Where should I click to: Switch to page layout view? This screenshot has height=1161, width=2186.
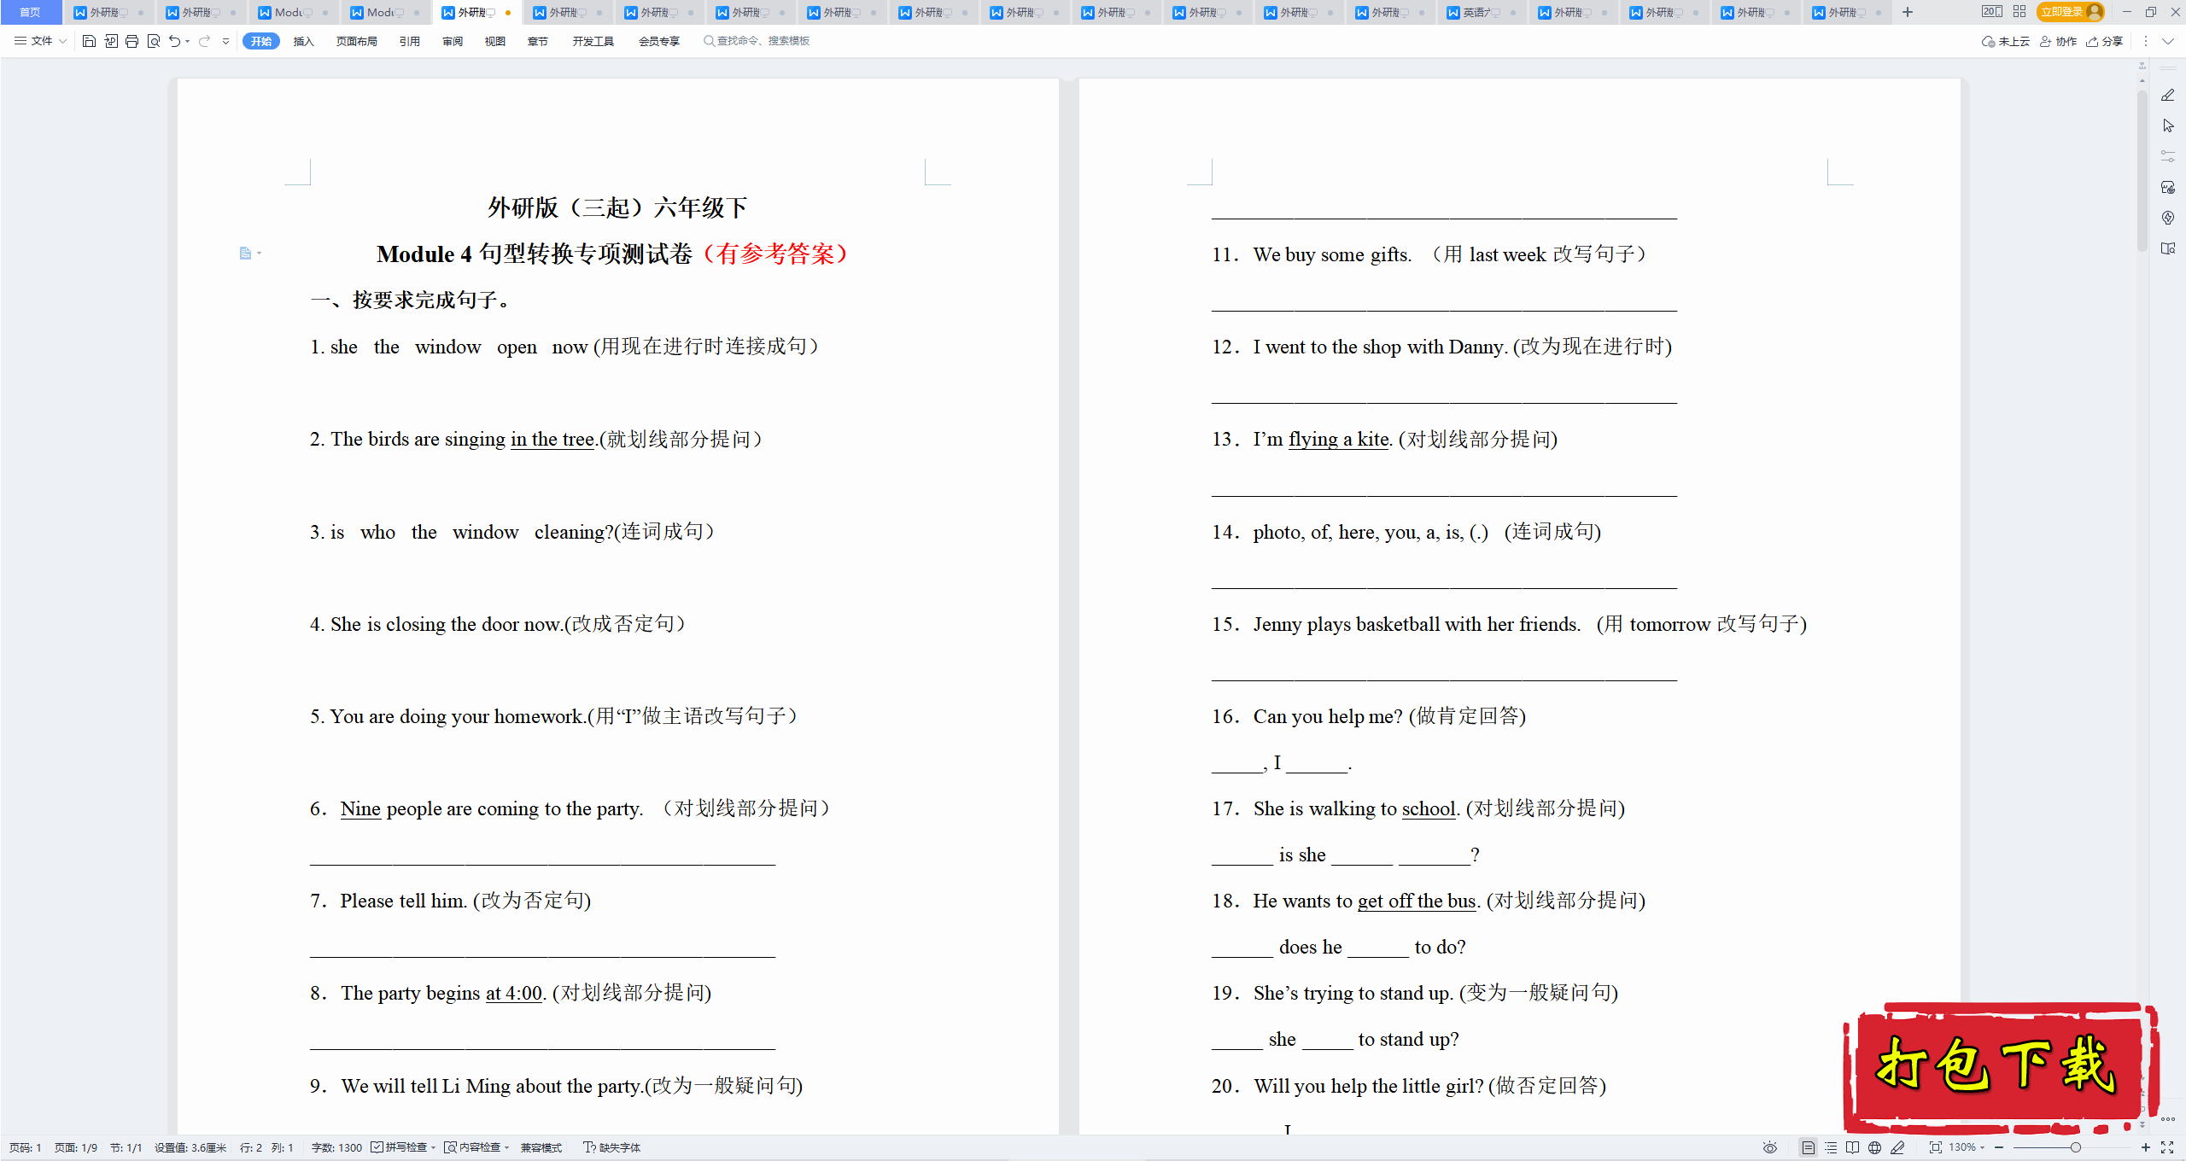pos(1808,1147)
